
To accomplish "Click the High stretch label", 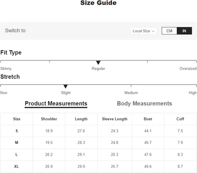I will [193, 93].
